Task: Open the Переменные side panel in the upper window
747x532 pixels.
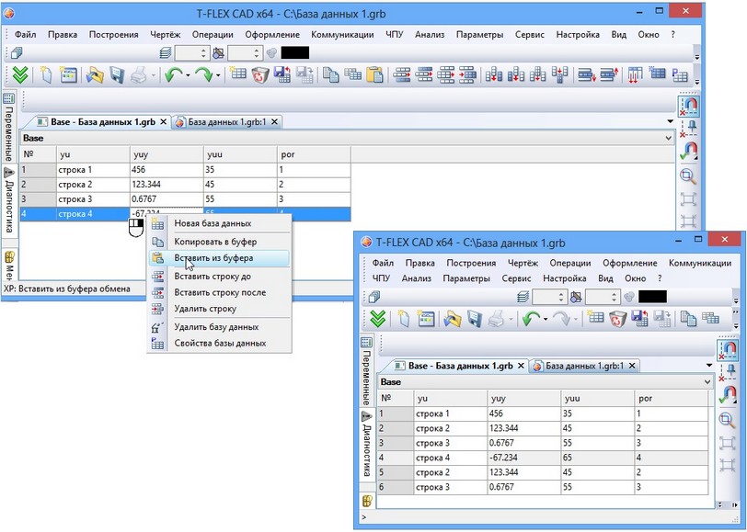Action: pyautogui.click(x=9, y=127)
